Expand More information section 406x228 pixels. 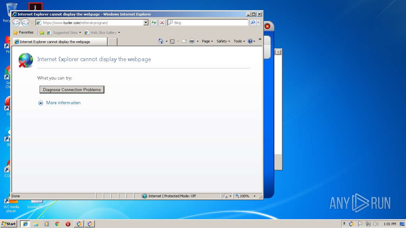(41, 103)
